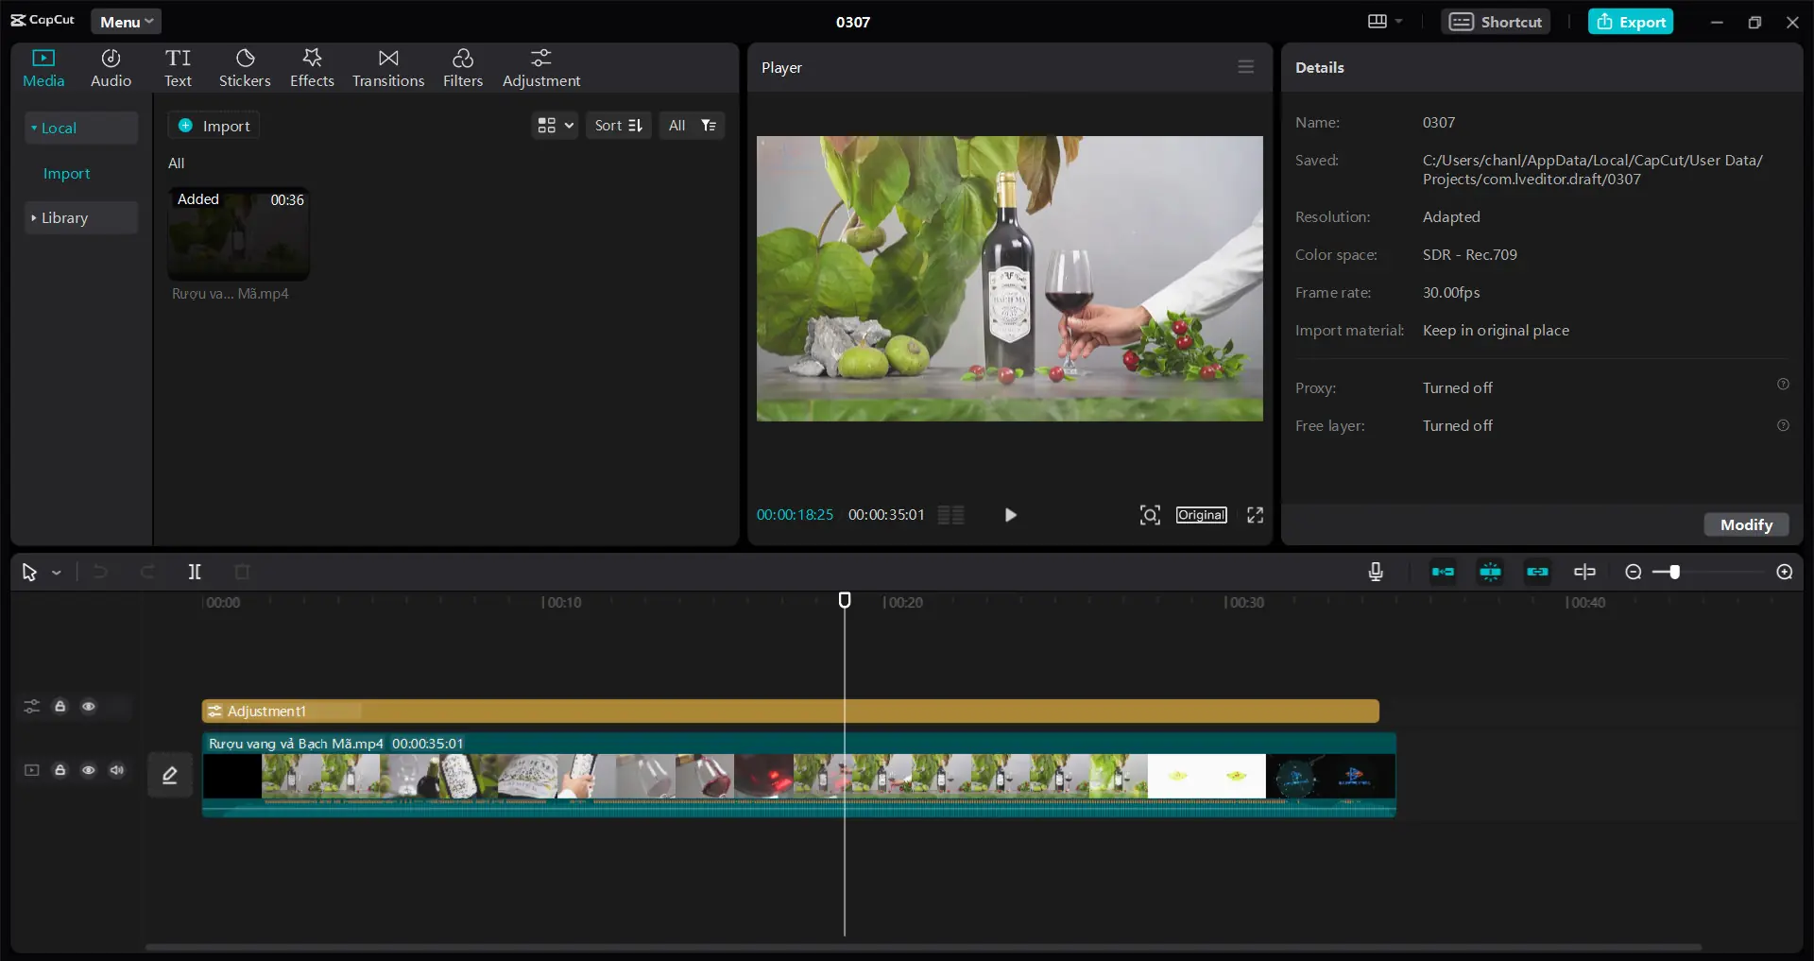Expand the Library section in sidebar
The width and height of the screenshot is (1814, 961).
63,218
